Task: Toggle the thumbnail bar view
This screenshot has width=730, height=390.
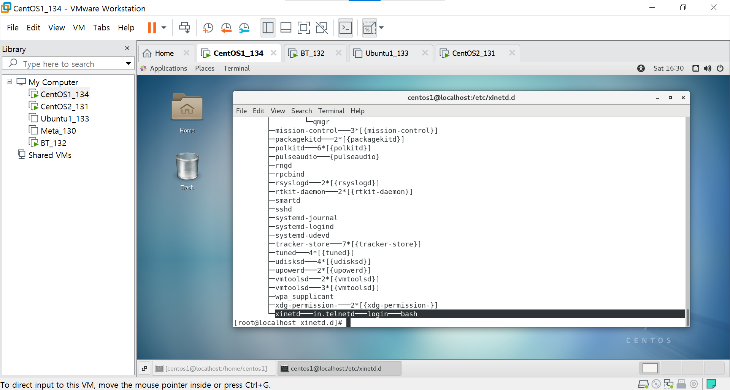Action: (x=286, y=28)
